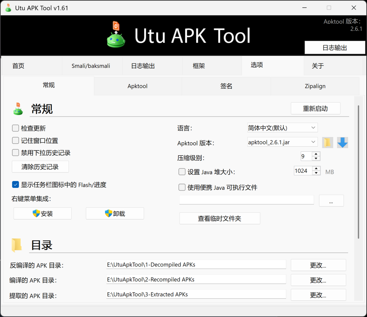Click 更改... for 反编译的 APK 目录

click(318, 265)
